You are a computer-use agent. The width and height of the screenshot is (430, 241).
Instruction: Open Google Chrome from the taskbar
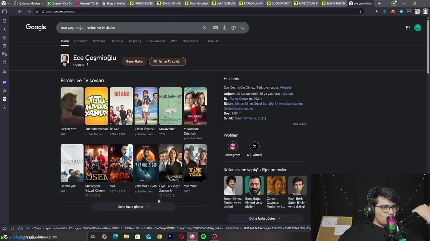click(x=159, y=237)
